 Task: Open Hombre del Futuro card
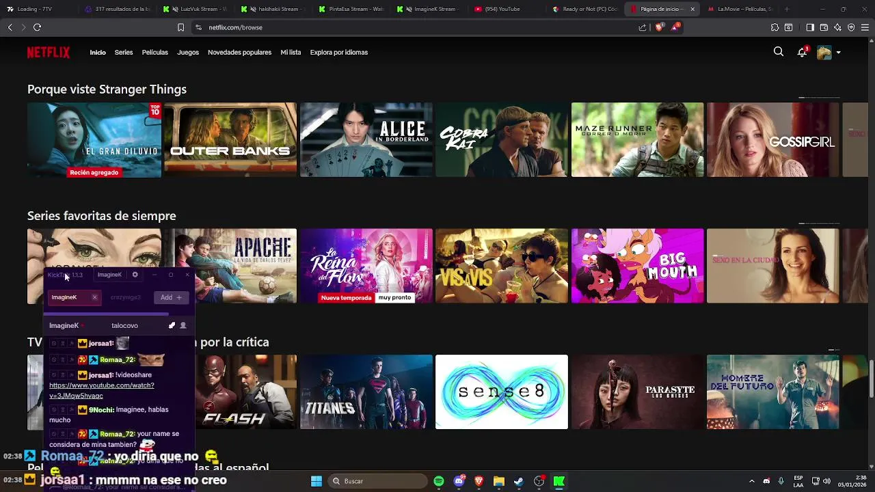tap(773, 392)
